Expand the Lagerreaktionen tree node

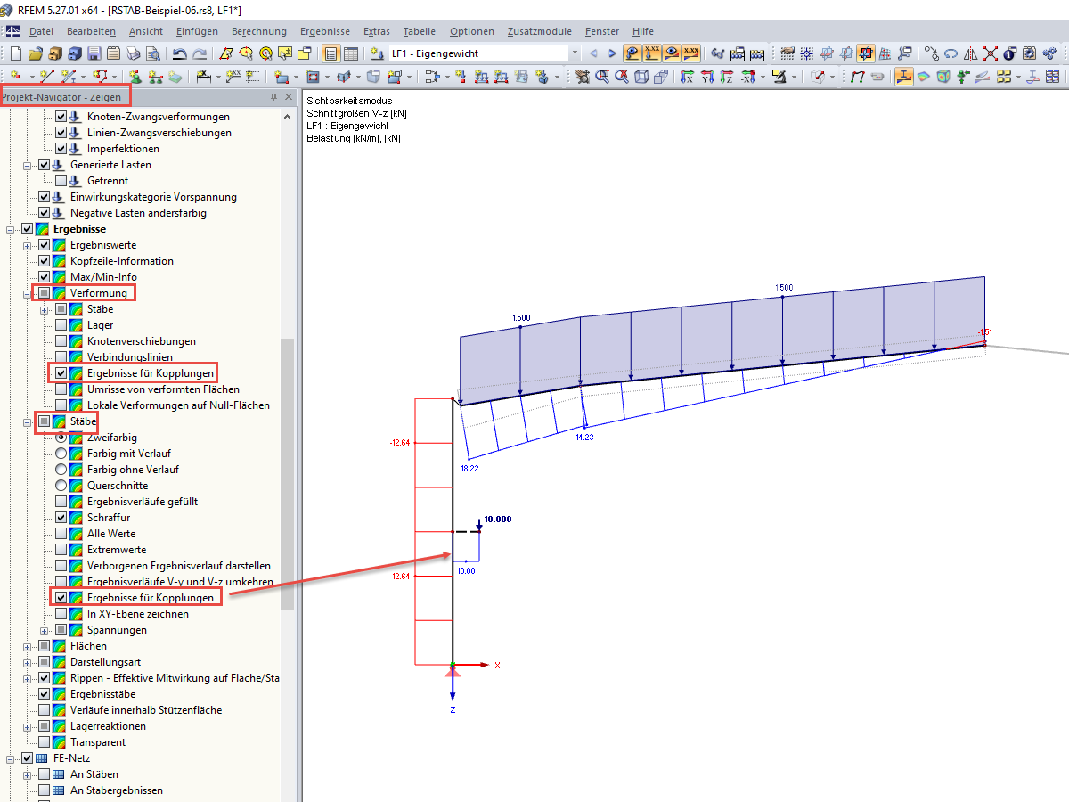coord(28,726)
